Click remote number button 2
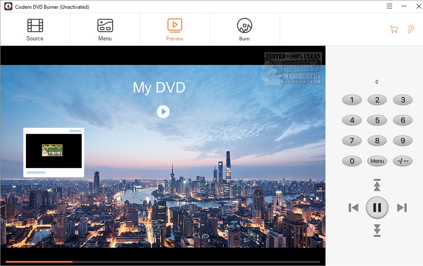 [377, 100]
